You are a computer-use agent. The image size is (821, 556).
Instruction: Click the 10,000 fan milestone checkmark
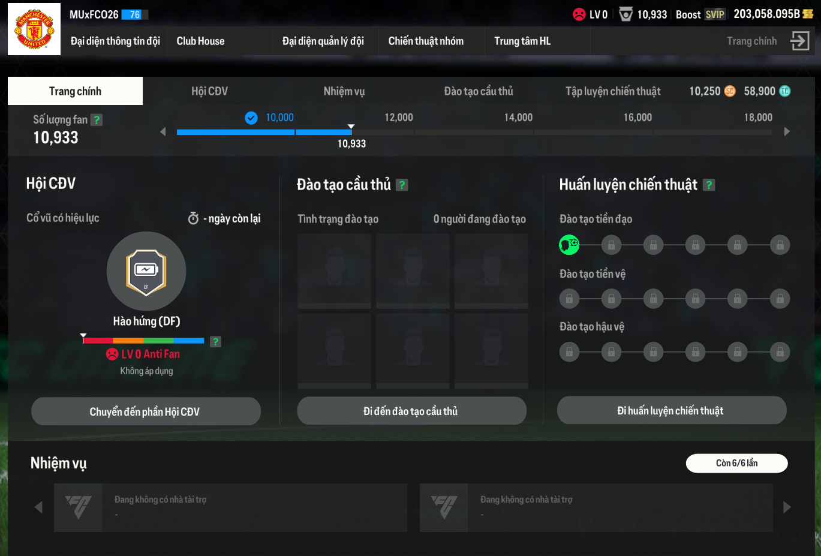251,118
